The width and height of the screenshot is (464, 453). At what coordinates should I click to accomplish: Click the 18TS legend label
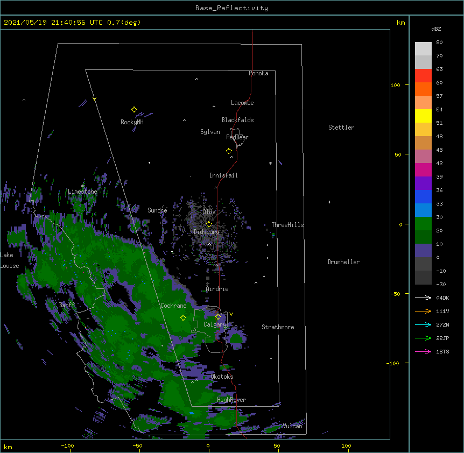(x=442, y=351)
